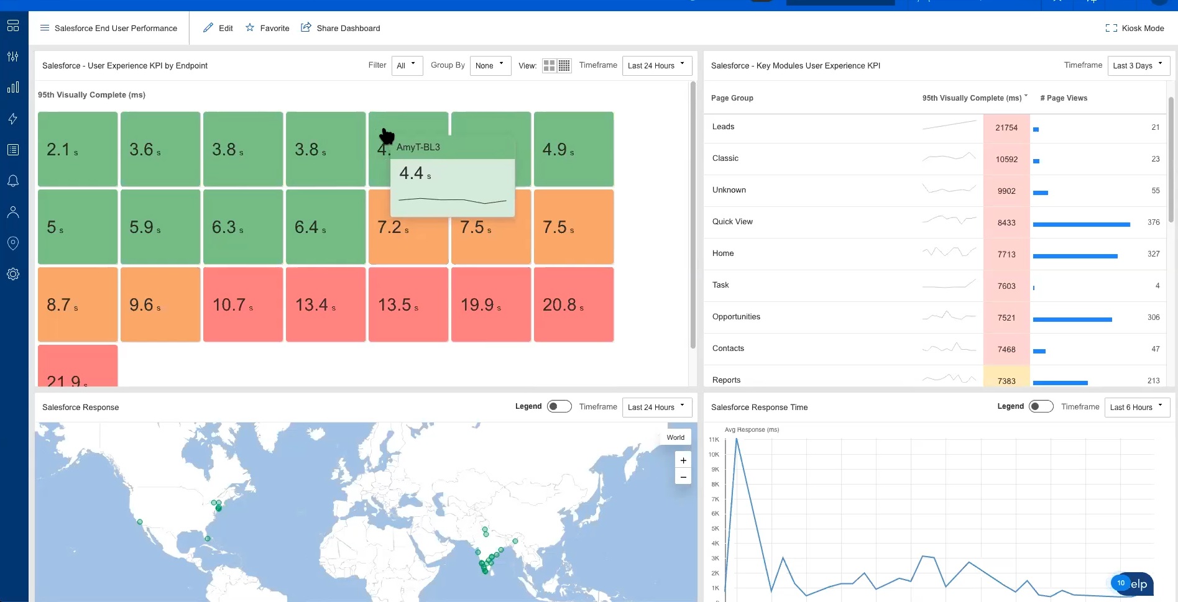Open the bell alerts sidebar icon
1178x602 pixels.
13,181
